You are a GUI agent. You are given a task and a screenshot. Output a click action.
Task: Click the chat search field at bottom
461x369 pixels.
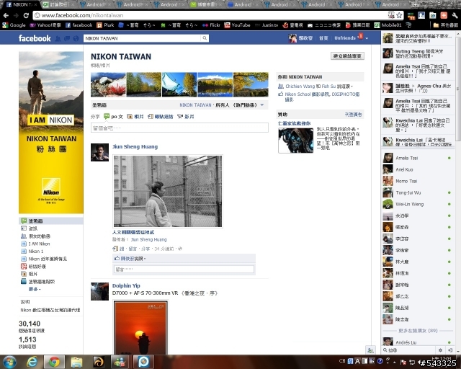(x=408, y=350)
